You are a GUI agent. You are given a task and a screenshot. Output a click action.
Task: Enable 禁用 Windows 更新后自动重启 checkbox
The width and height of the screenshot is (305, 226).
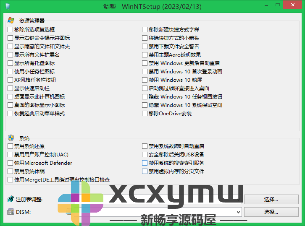[x=145, y=63]
